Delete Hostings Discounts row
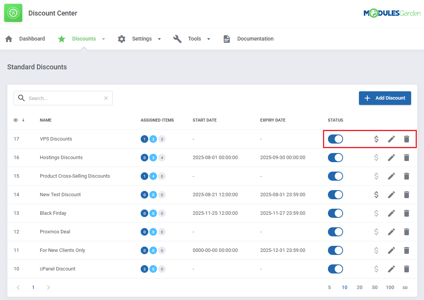The width and height of the screenshot is (424, 300). (x=407, y=158)
